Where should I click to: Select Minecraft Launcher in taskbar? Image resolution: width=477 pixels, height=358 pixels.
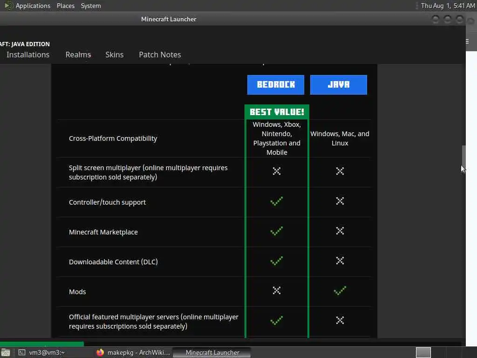pyautogui.click(x=212, y=352)
